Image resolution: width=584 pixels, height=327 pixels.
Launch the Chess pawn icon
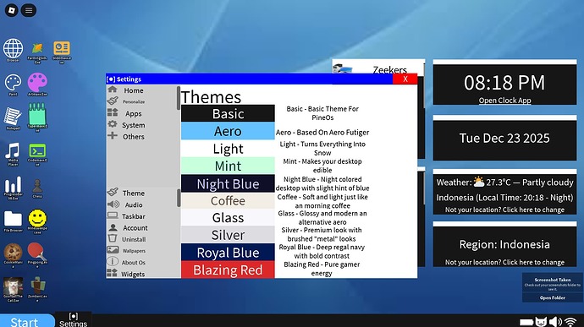(x=37, y=186)
